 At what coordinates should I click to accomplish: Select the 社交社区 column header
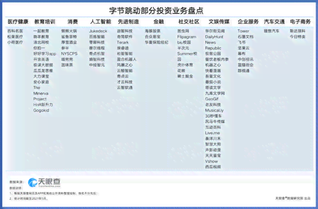point(189,21)
